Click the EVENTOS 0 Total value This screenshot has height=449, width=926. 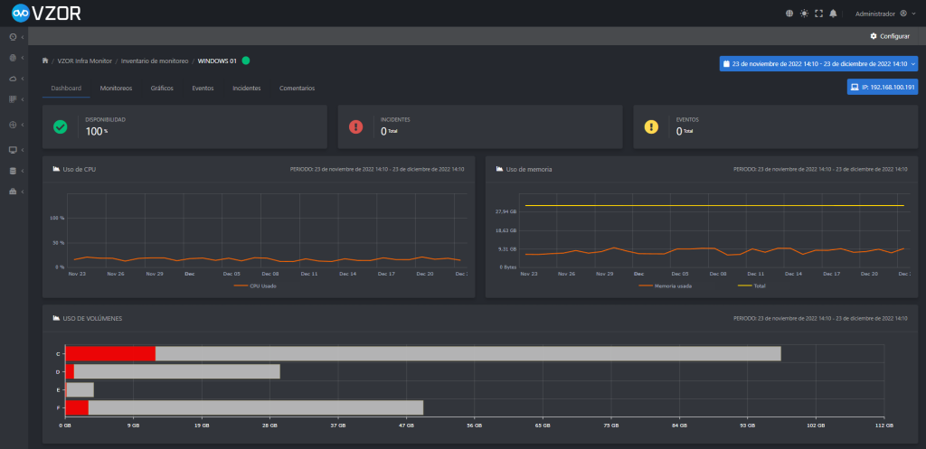pyautogui.click(x=685, y=131)
